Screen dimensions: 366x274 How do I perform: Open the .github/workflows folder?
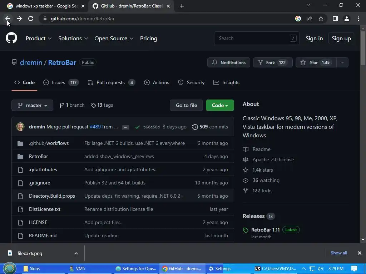[x=49, y=143]
